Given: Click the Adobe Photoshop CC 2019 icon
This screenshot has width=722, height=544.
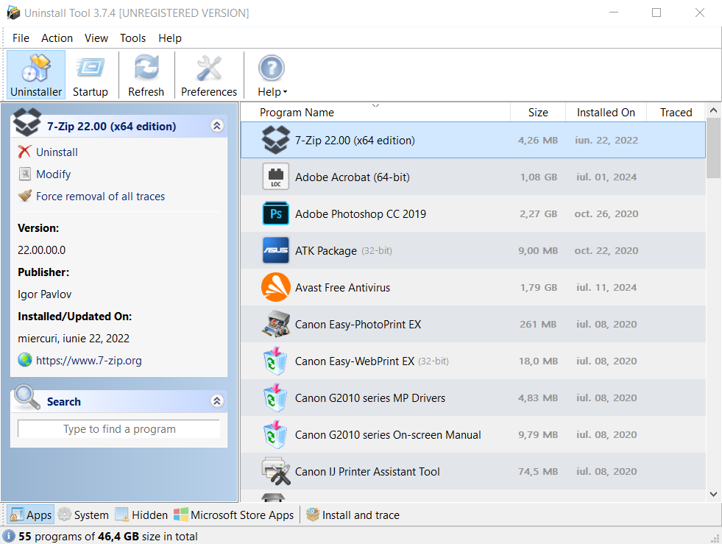Looking at the screenshot, I should click(276, 214).
